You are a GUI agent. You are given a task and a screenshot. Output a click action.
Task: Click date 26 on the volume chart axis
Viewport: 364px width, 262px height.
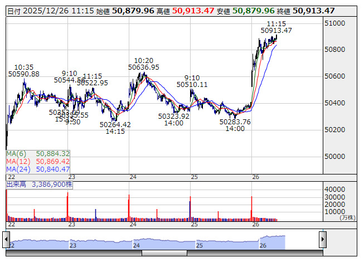point(256,225)
